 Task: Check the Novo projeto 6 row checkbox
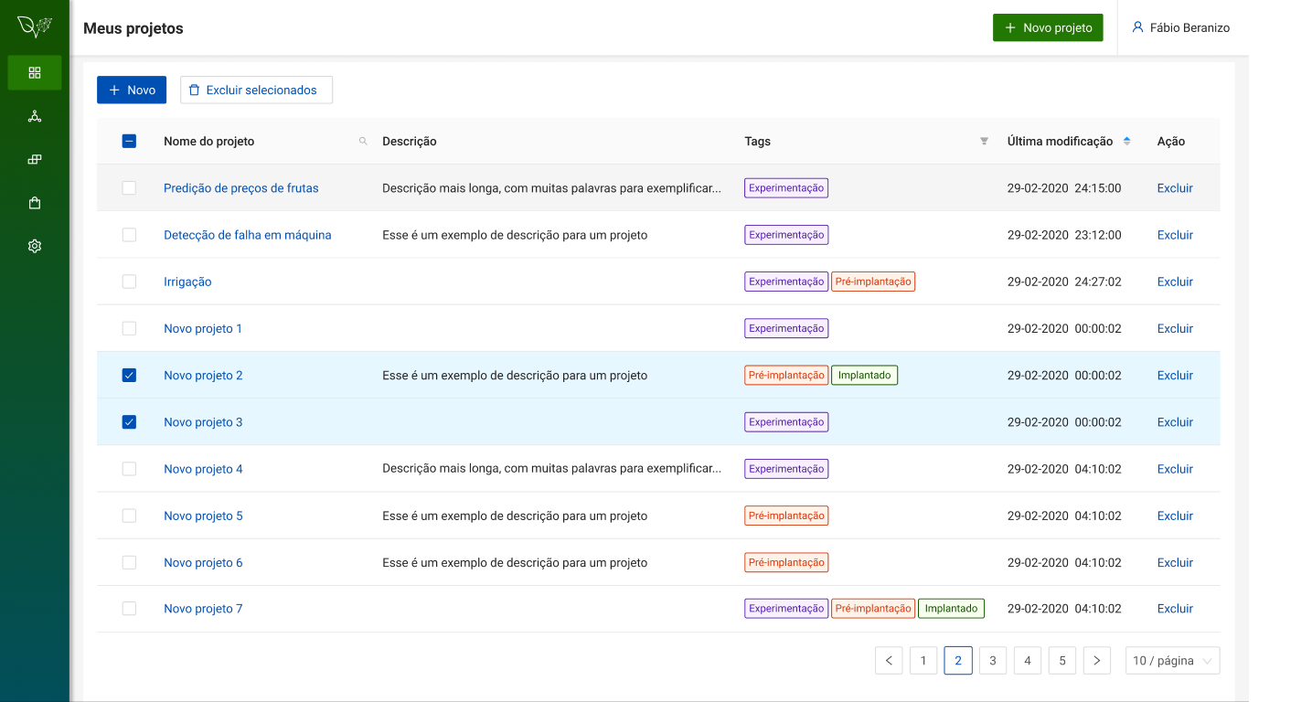click(129, 562)
